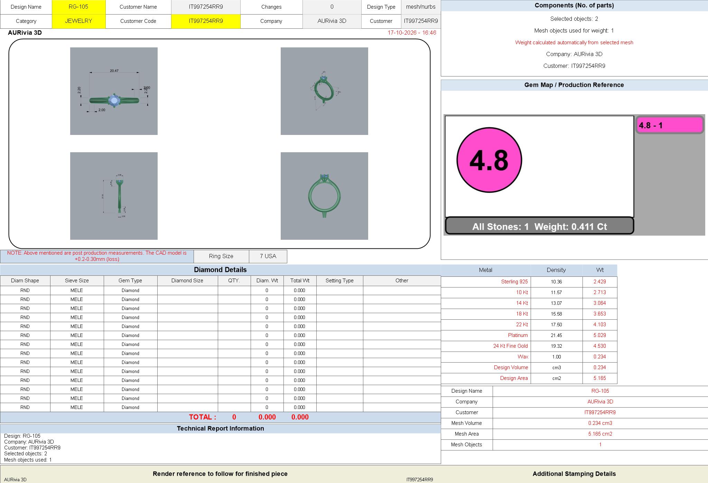Select yellow Customer Code IT997254RR9 cell
This screenshot has height=483, width=708.
[x=206, y=21]
